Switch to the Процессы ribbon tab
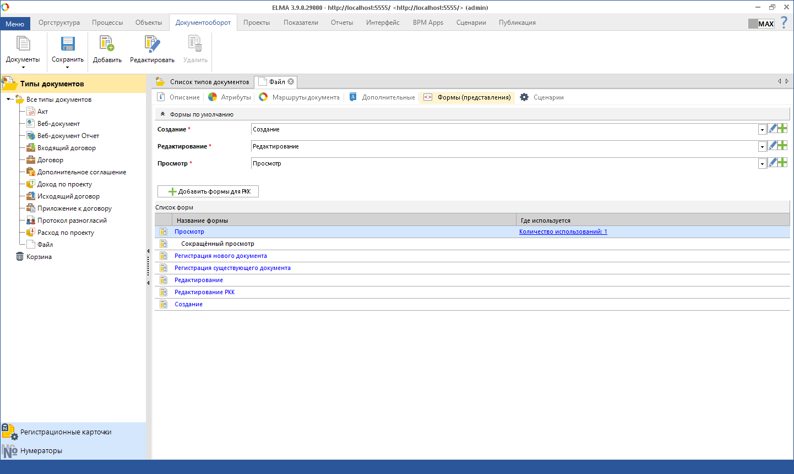The height and width of the screenshot is (474, 794). (107, 23)
